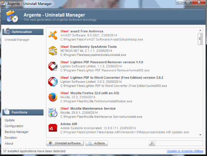
Task: Click the Argente logo icon in the header
Action: (x=12, y=16)
